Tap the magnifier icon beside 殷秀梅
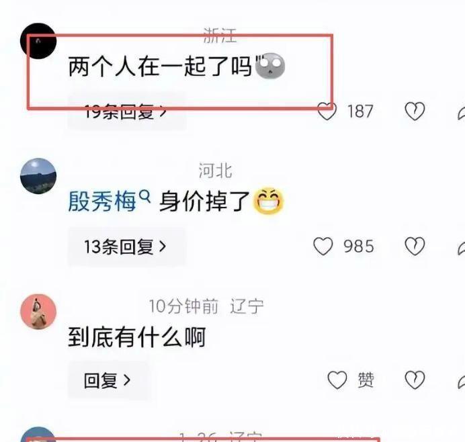This screenshot has width=465, height=442. (145, 197)
